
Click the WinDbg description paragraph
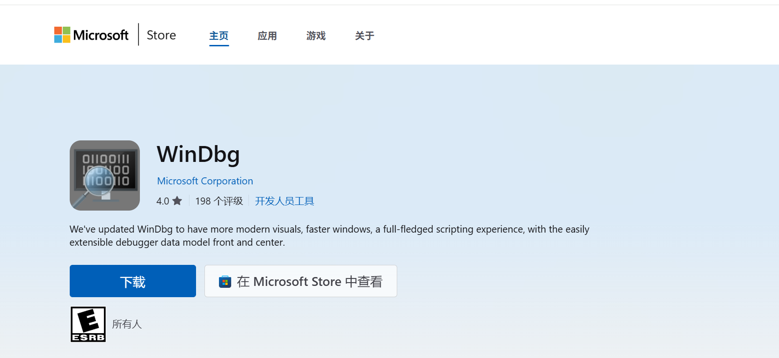pyautogui.click(x=329, y=236)
